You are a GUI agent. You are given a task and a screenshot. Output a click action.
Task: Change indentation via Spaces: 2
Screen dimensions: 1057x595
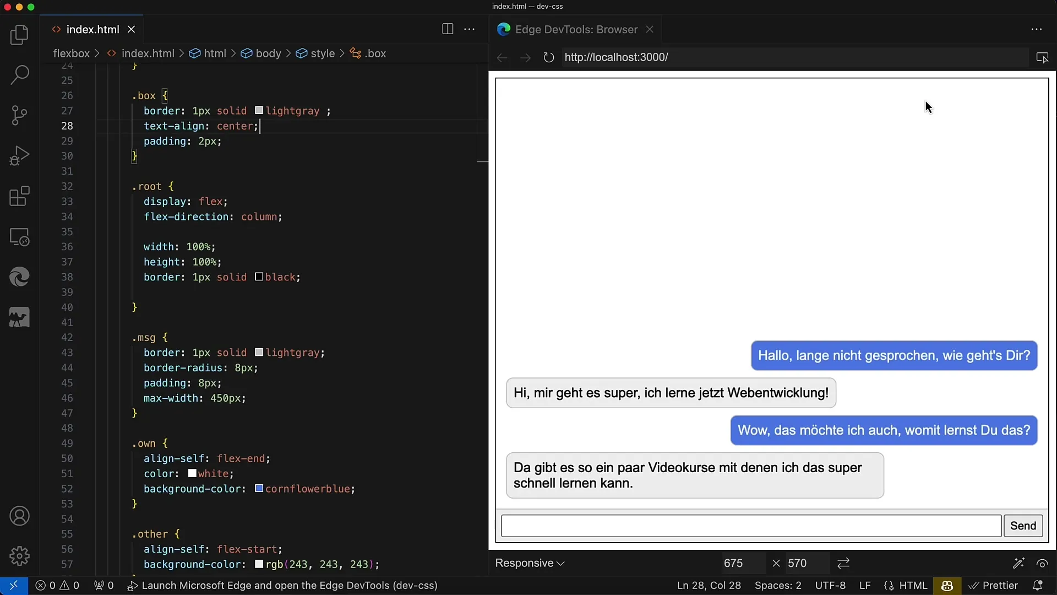778,585
